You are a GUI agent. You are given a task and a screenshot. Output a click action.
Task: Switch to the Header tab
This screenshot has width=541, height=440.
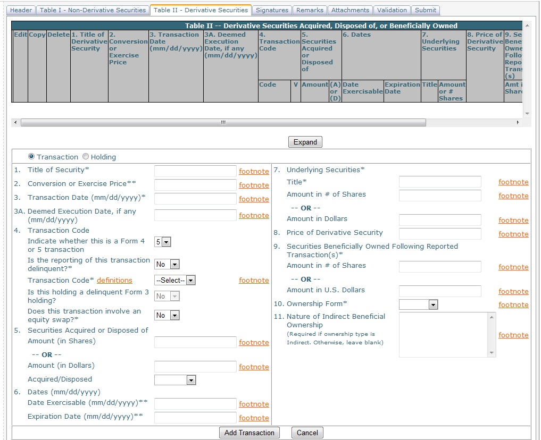click(21, 10)
